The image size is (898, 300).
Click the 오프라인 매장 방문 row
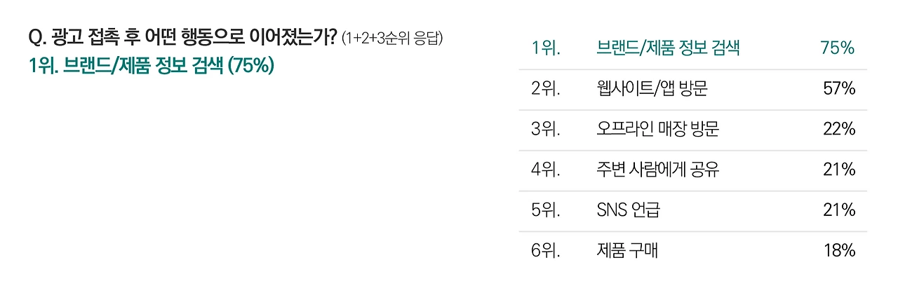[692, 130]
